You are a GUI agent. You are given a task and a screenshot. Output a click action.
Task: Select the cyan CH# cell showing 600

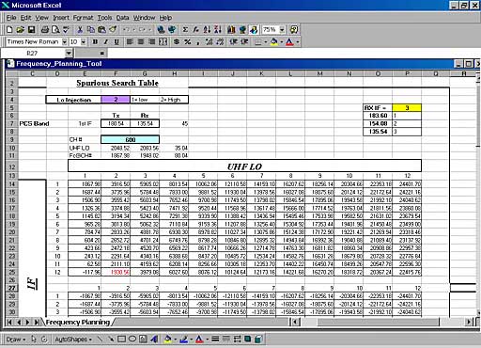[x=130, y=139]
